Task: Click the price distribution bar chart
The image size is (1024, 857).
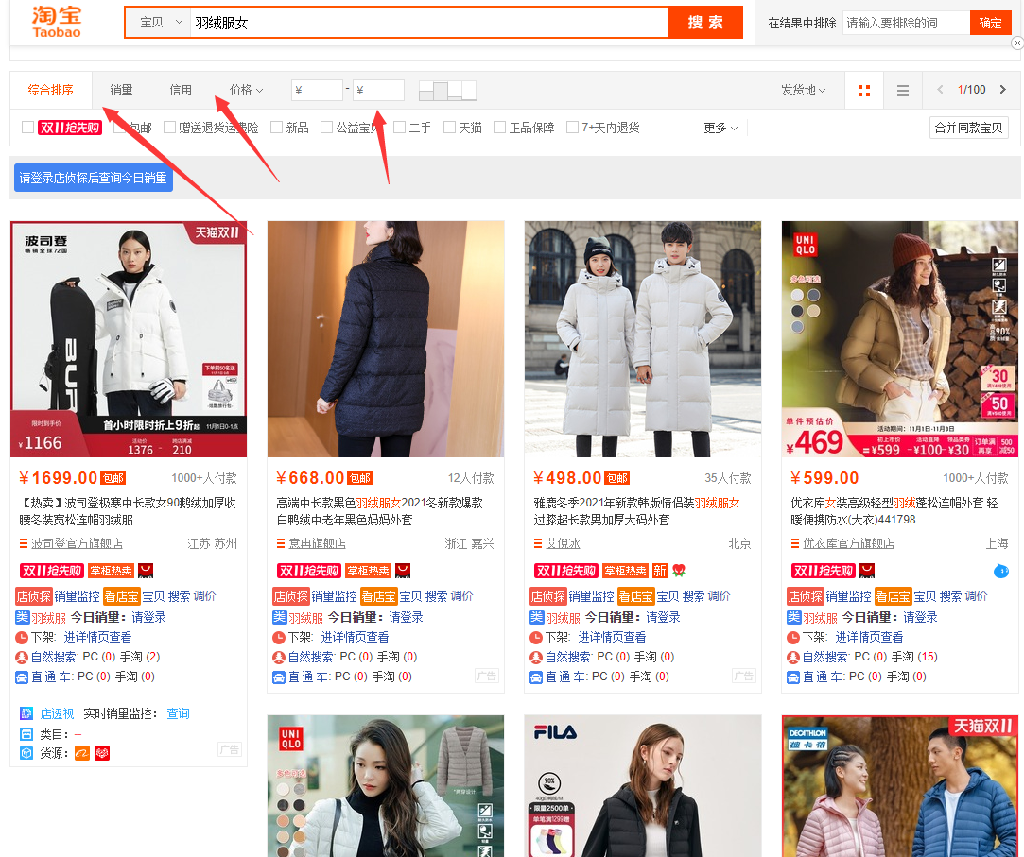Action: 447,90
